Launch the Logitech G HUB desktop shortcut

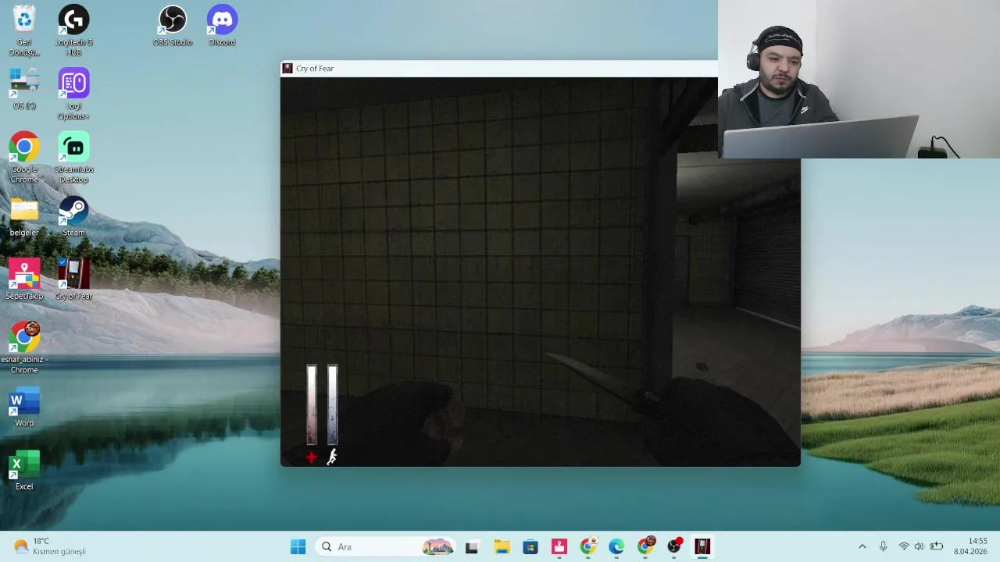73,30
